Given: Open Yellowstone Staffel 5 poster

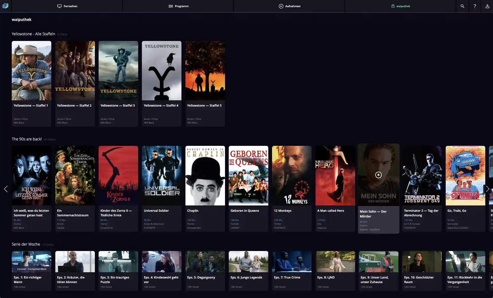Looking at the screenshot, I should [205, 70].
